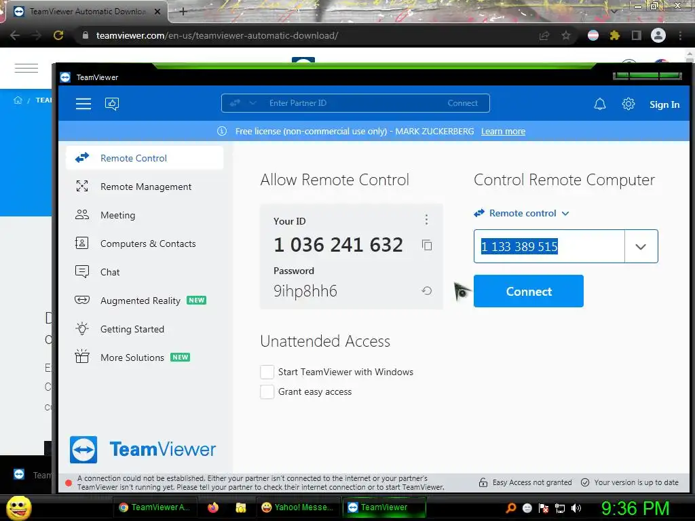The width and height of the screenshot is (695, 521).
Task: Click the password 9ihp8hh6
Action: pos(305,291)
